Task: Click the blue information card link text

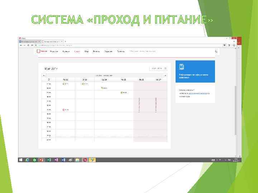Action: point(193,76)
